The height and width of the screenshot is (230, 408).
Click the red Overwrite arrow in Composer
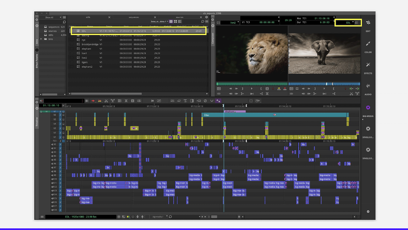click(x=285, y=89)
